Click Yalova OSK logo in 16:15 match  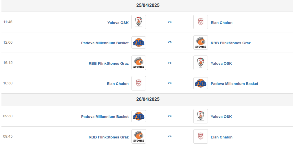pyautogui.click(x=201, y=63)
